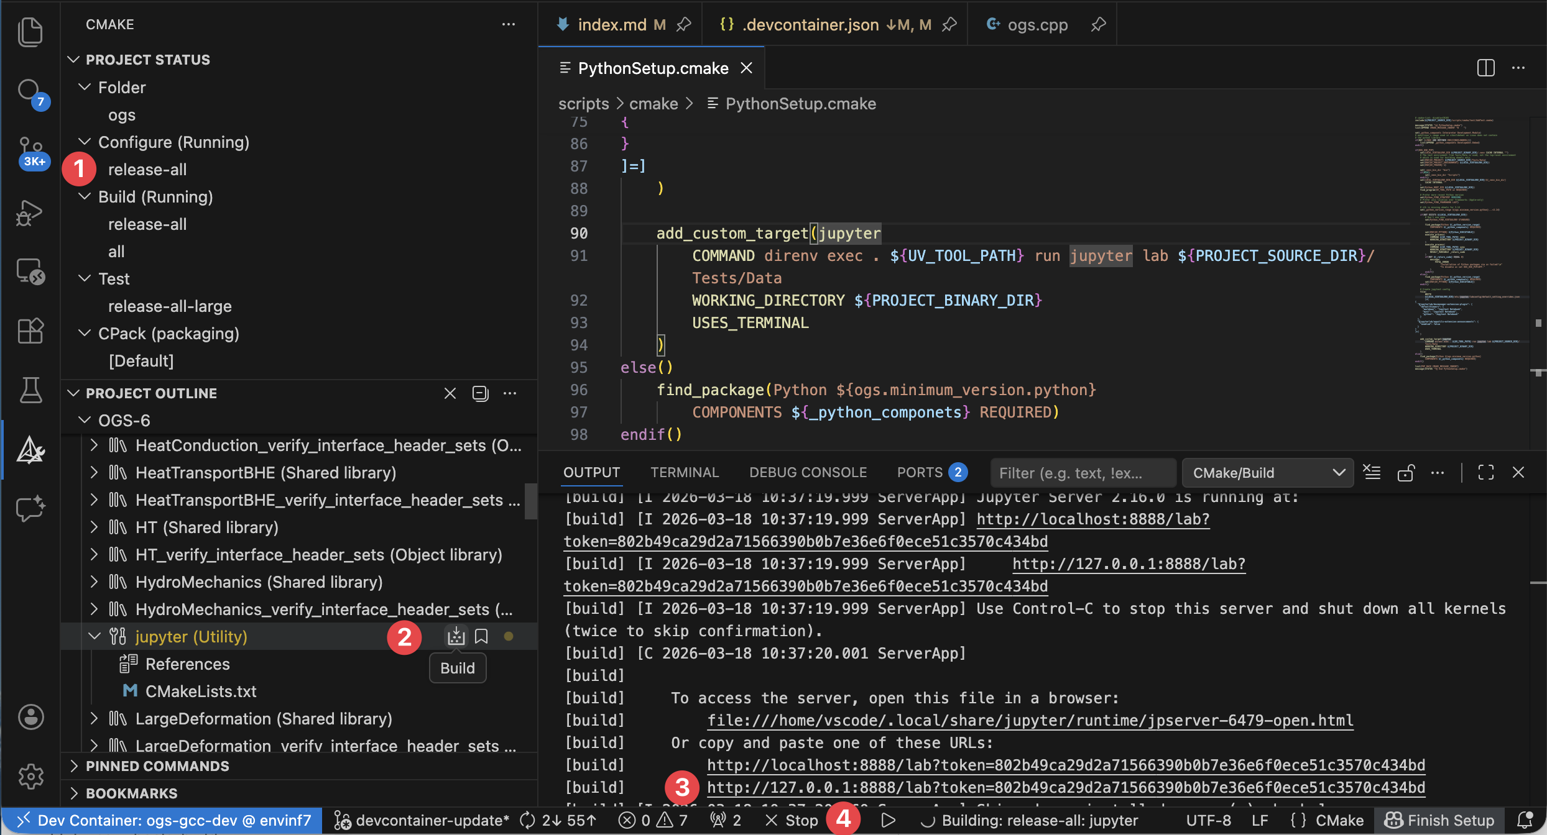Click the sync changes 2↓ 55↑ indicator
This screenshot has width=1547, height=835.
pyautogui.click(x=558, y=820)
